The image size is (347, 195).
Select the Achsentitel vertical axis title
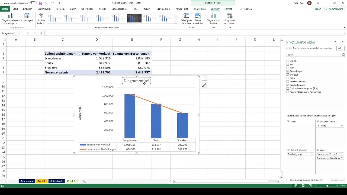click(x=80, y=113)
